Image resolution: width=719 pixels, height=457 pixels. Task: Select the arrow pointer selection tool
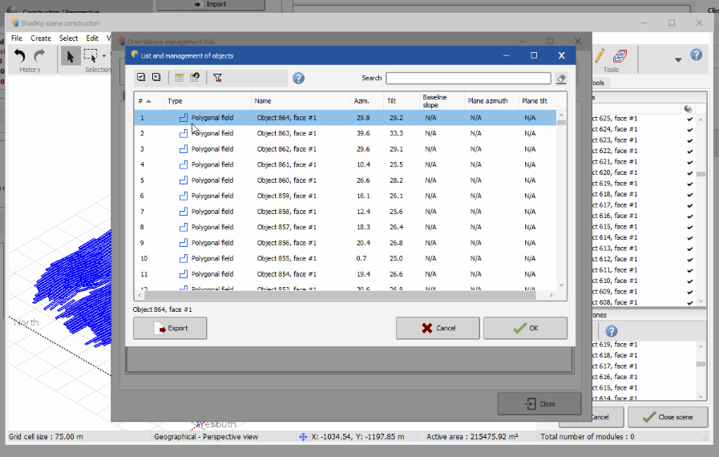[71, 56]
